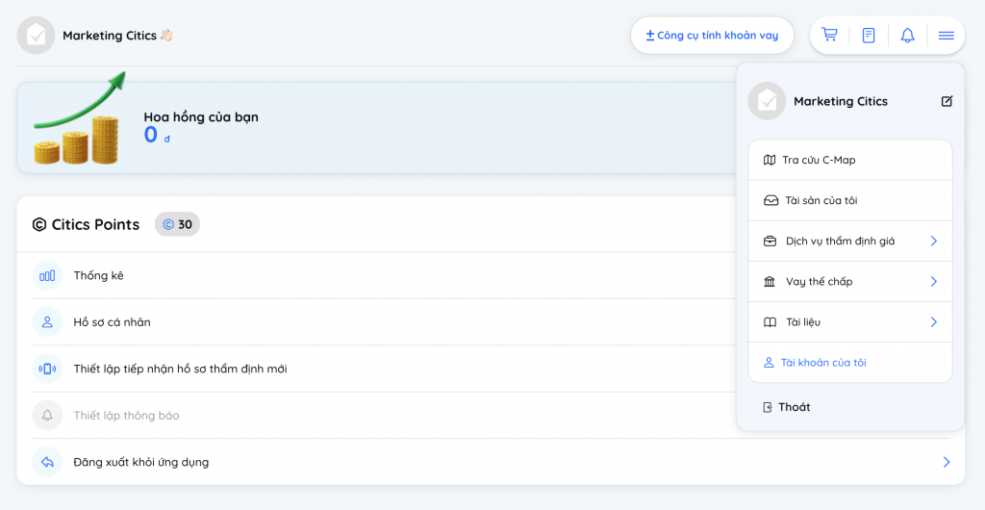
Task: Open the shopping cart icon
Action: (x=829, y=36)
